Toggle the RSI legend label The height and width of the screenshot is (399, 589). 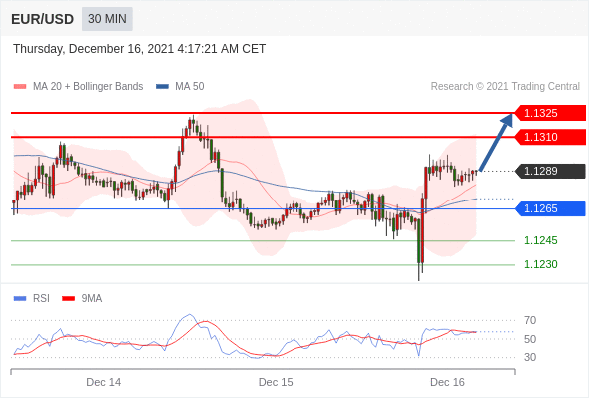point(41,299)
